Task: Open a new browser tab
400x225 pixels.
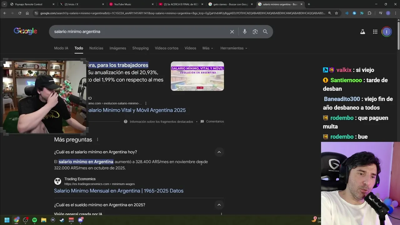Action: (x=309, y=4)
